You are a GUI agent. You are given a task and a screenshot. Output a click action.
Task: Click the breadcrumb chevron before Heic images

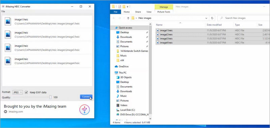pos(136,18)
